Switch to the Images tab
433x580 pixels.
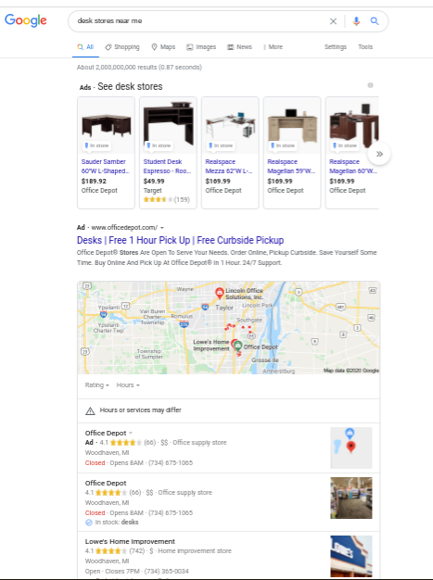point(201,47)
